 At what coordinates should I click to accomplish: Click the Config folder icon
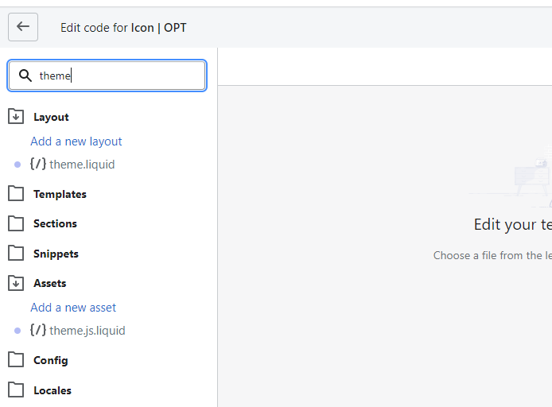pos(16,360)
